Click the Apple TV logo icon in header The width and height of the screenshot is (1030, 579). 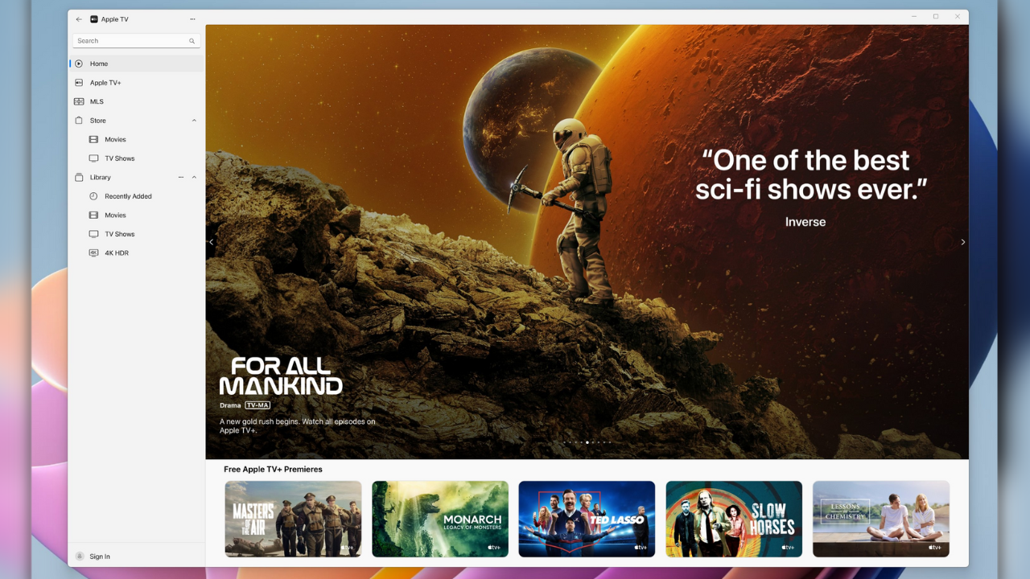(x=94, y=19)
